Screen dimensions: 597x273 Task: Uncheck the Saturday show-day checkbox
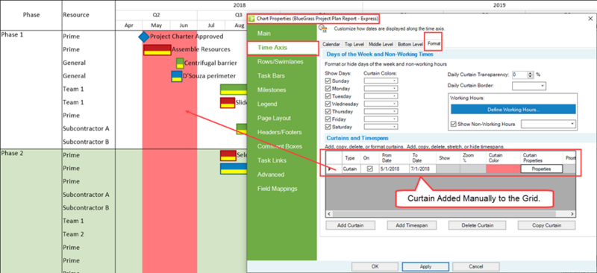(x=328, y=127)
